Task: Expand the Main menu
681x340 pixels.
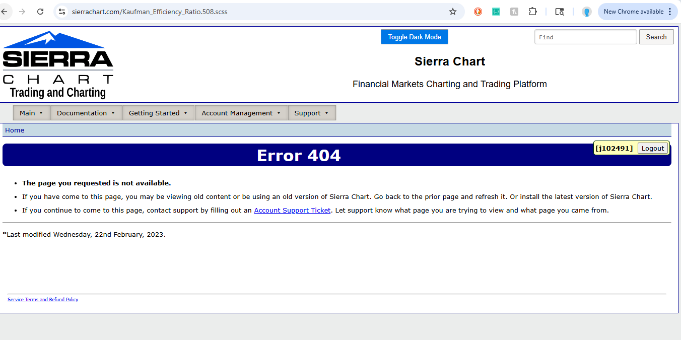Action: (x=32, y=113)
